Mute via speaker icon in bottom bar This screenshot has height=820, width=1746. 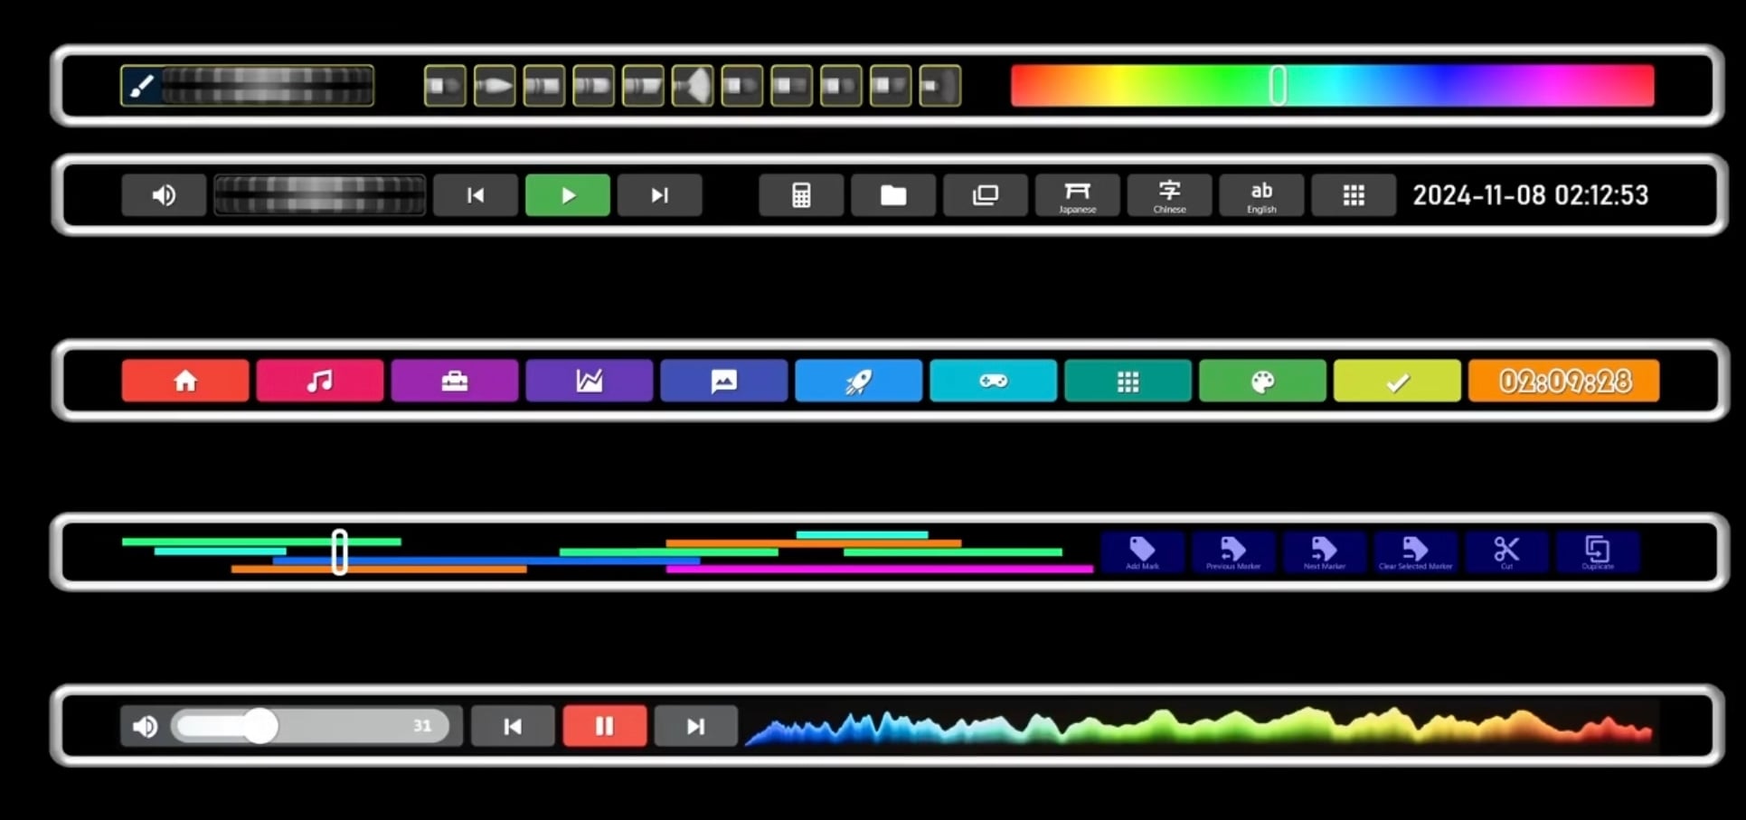click(x=145, y=727)
